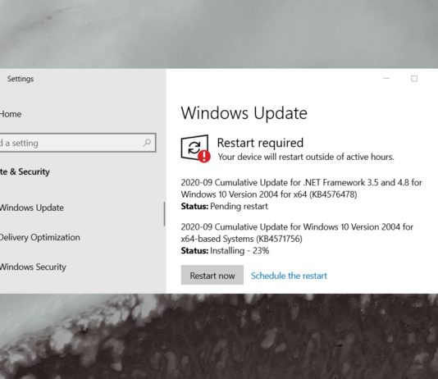Open Delivery Optimization page
The image size is (438, 379).
click(x=39, y=237)
